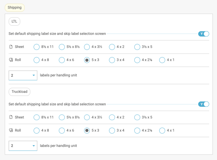Choose LTL Roll 4 x 6 label size
Screen dimensions: 217x160
pos(62,60)
